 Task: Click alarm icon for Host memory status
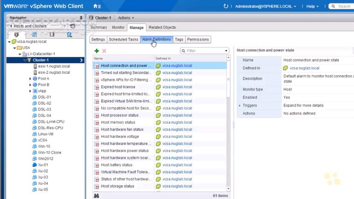point(97,122)
